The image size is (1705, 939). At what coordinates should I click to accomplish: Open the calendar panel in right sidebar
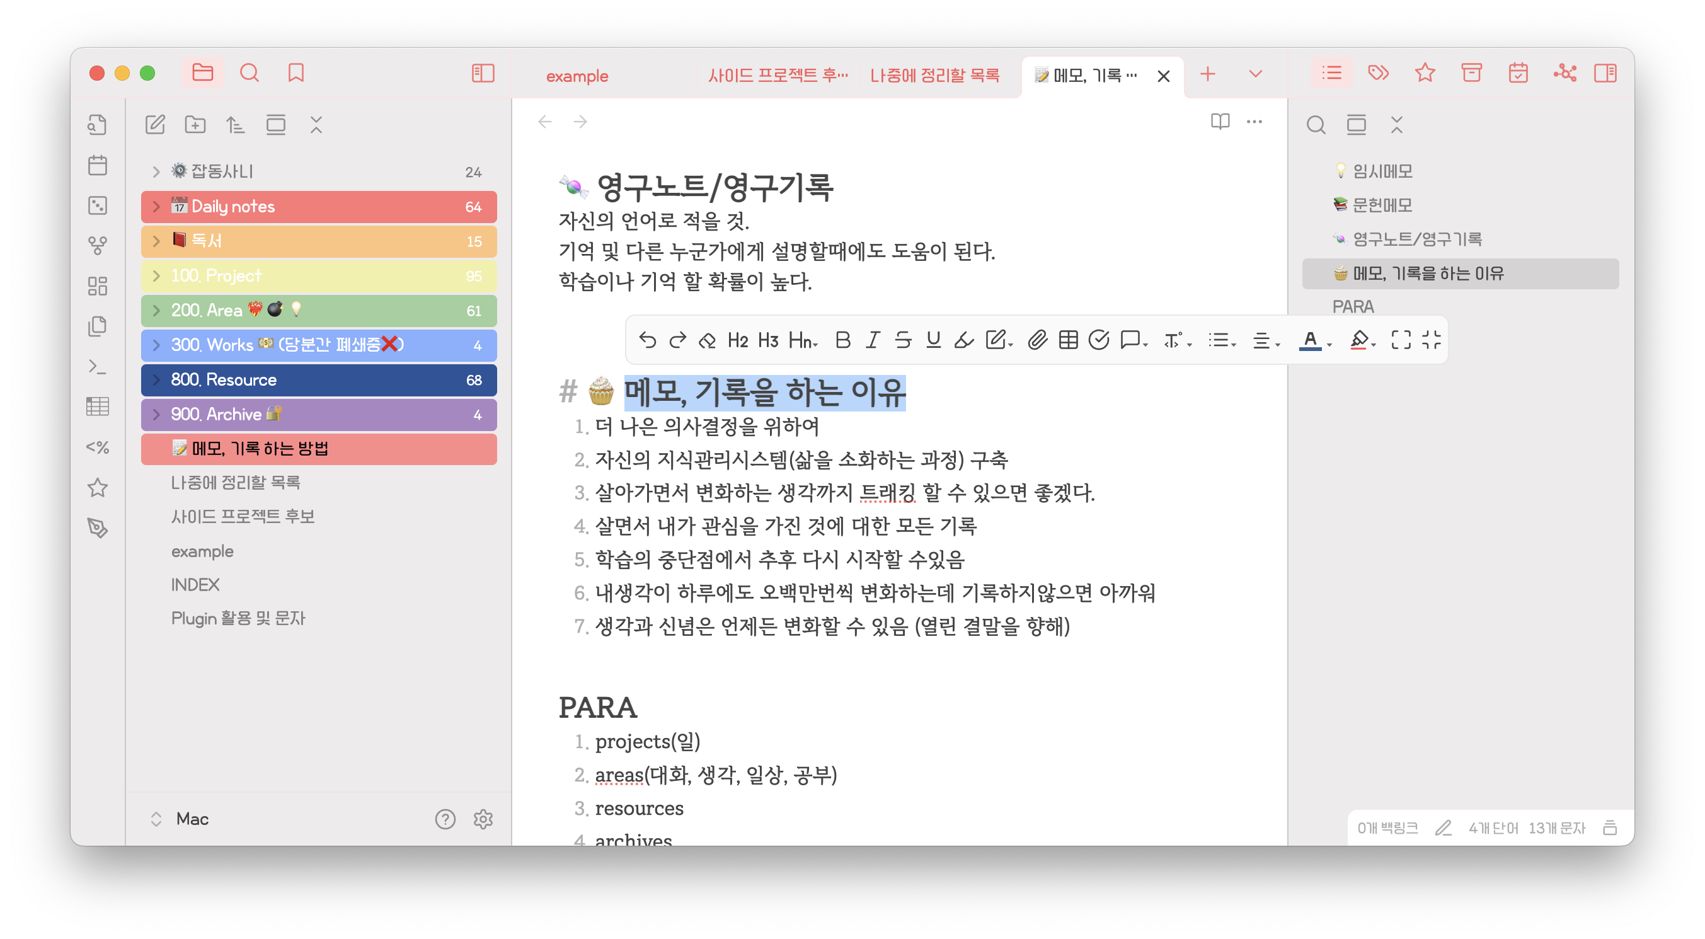1518,73
